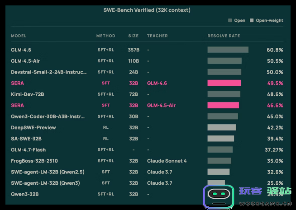Click Claude Sonnet 4 teacher entry

coord(167,161)
